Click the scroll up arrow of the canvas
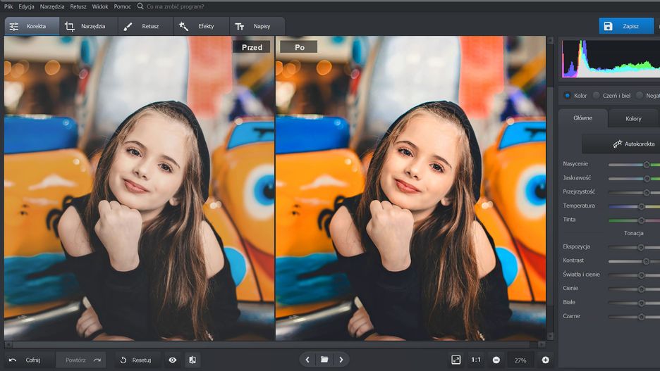 [x=550, y=40]
